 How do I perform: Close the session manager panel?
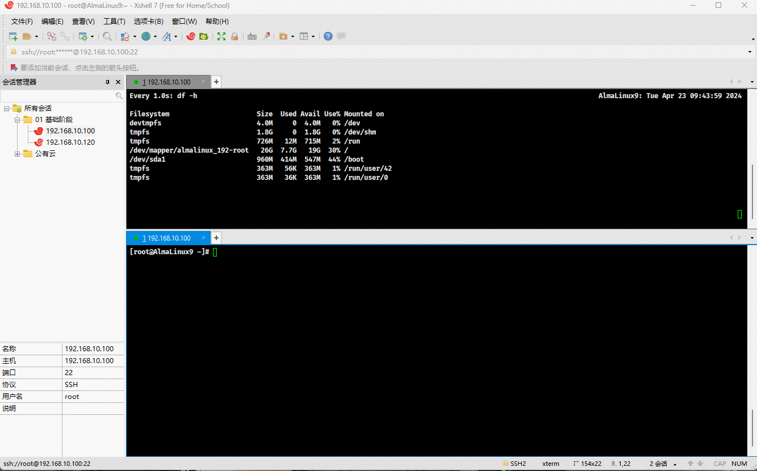[x=118, y=82]
